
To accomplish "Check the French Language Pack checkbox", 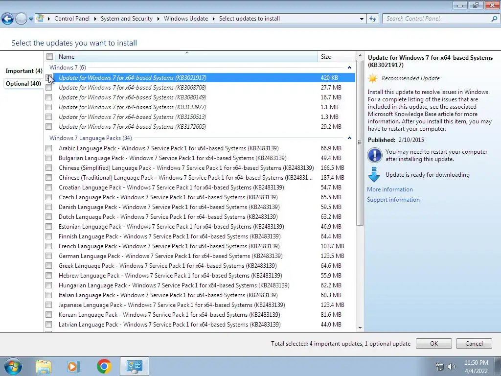I will click(x=48, y=246).
